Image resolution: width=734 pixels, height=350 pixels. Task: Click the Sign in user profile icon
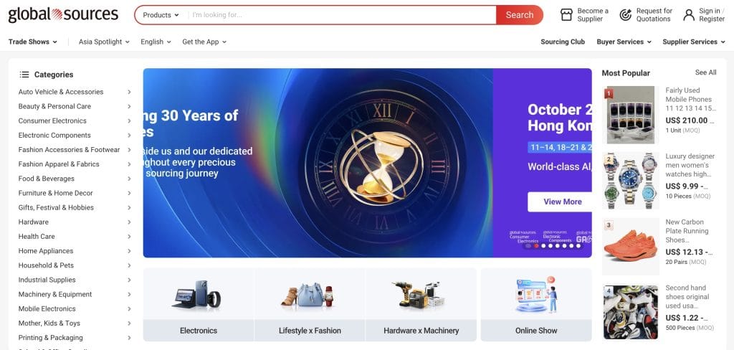click(689, 14)
